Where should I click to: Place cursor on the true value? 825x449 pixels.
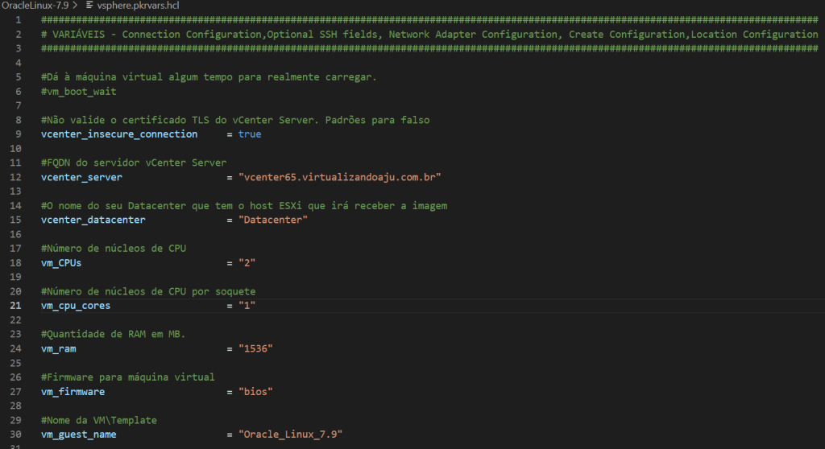tap(249, 134)
